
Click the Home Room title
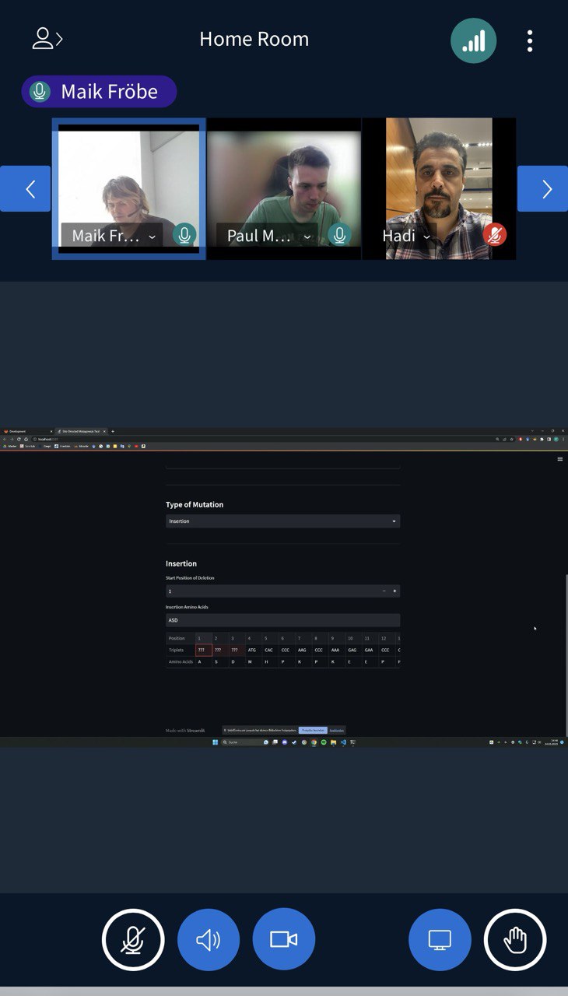click(254, 39)
